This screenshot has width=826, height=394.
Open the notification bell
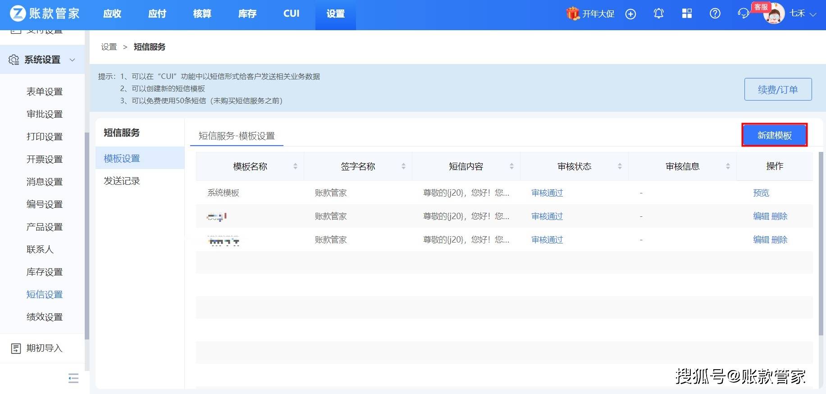tap(659, 14)
